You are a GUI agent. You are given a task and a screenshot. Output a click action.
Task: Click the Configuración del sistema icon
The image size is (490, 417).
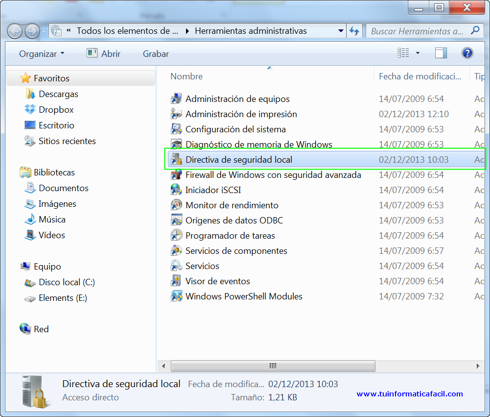(176, 129)
